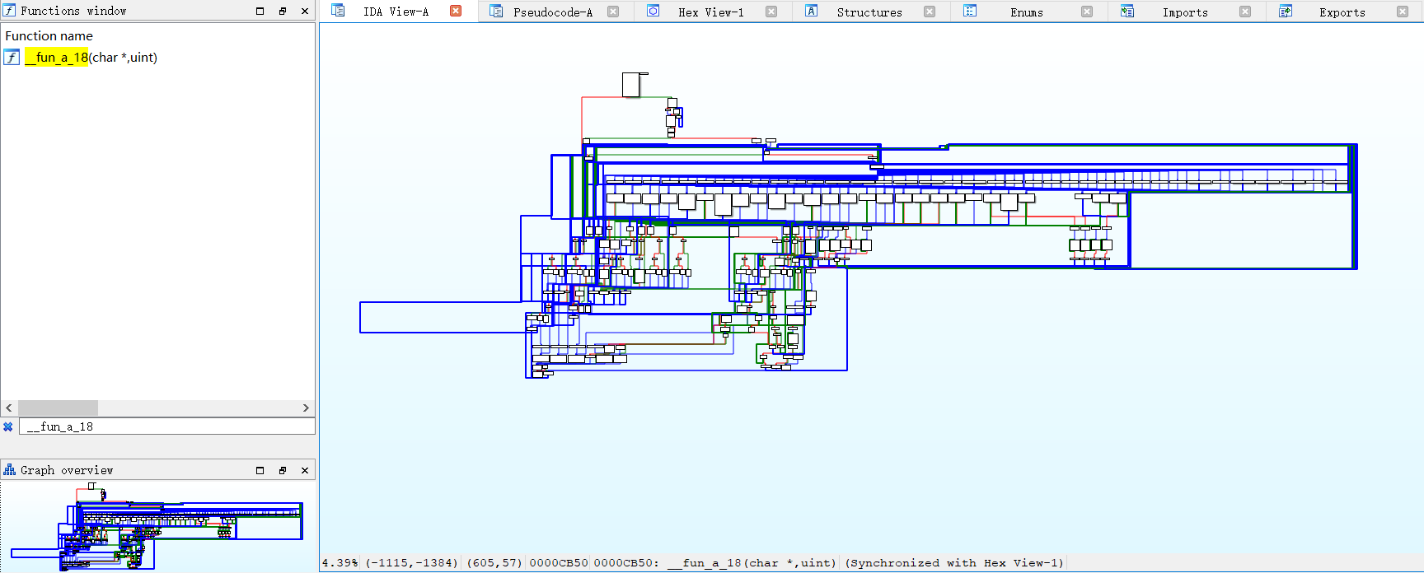
Task: Close the Functions window panel
Action: [305, 11]
